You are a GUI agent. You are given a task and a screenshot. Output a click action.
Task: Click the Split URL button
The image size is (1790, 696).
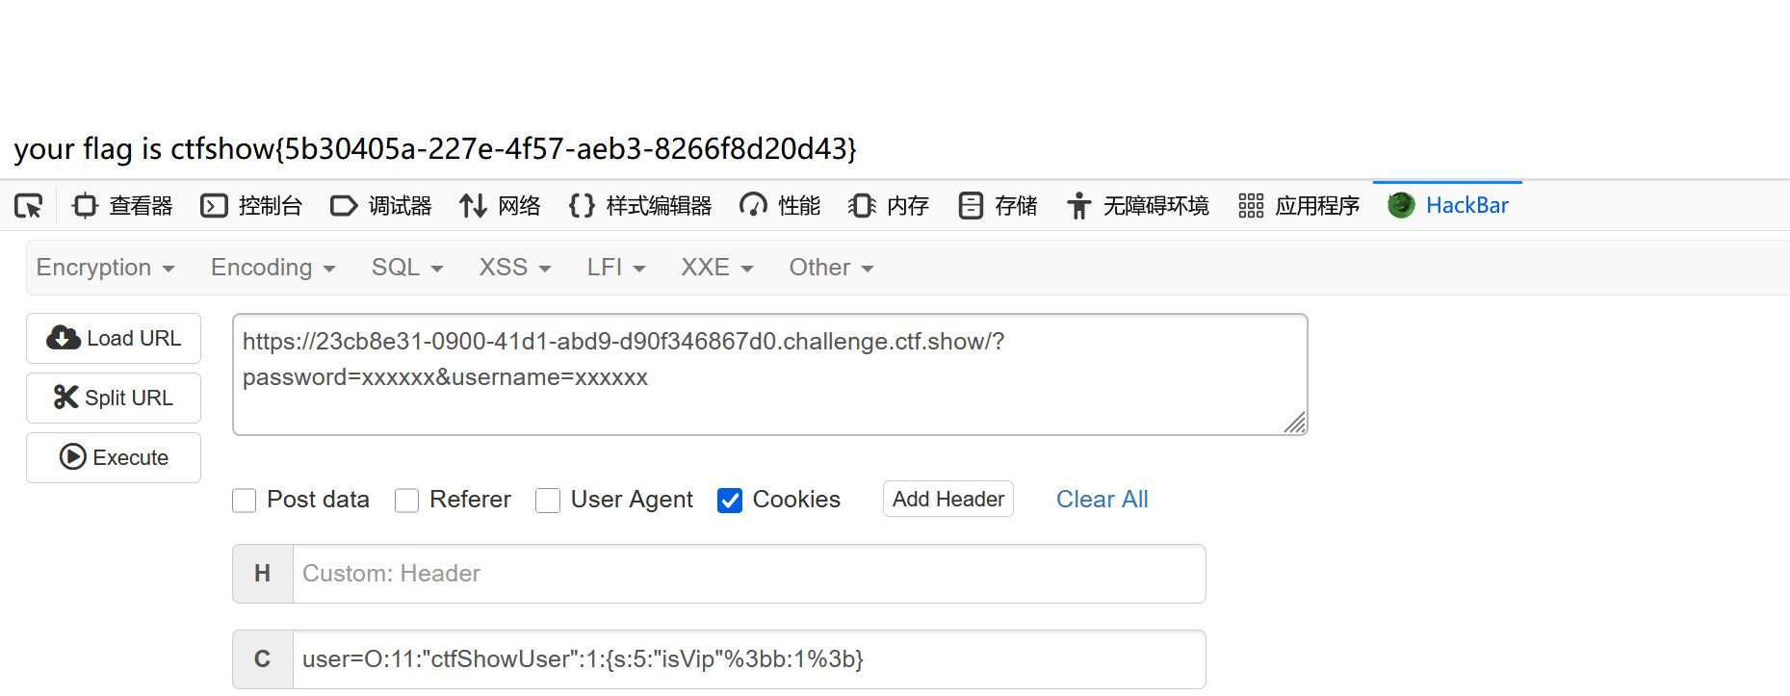click(x=113, y=398)
